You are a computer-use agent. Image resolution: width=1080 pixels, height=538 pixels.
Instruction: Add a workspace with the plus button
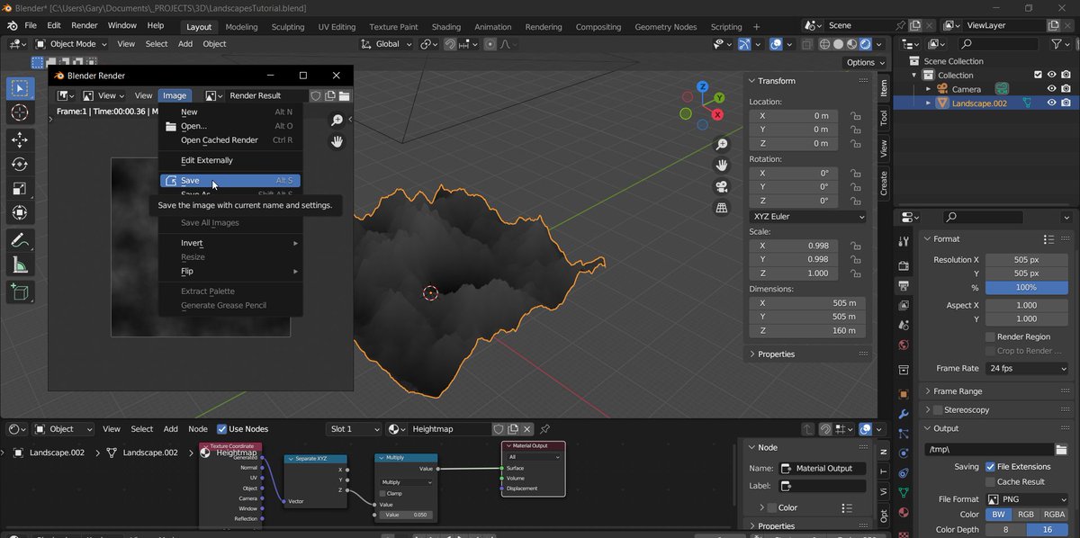(x=756, y=27)
